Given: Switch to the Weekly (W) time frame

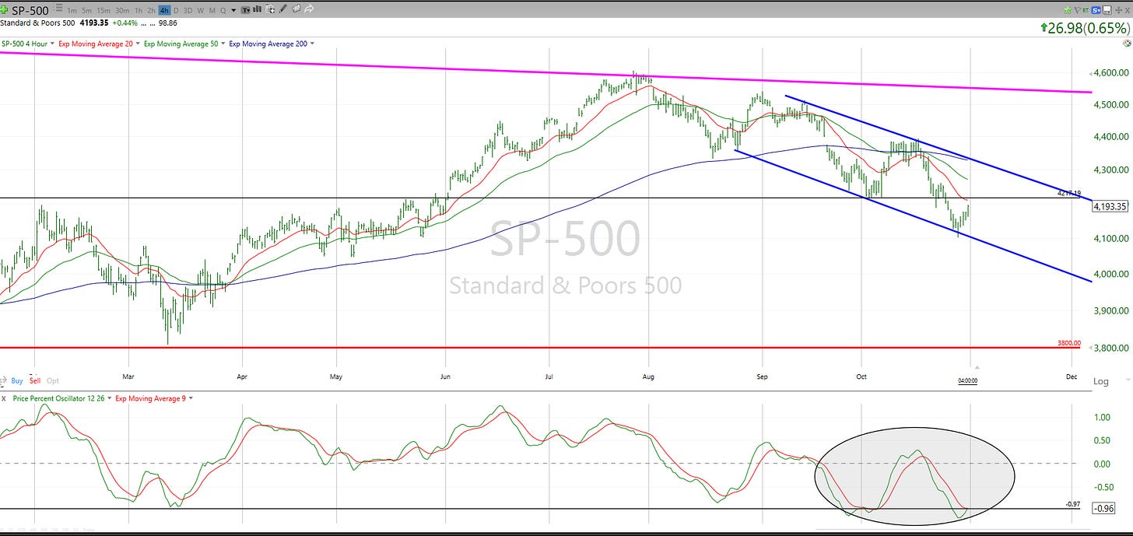Looking at the screenshot, I should click(201, 10).
